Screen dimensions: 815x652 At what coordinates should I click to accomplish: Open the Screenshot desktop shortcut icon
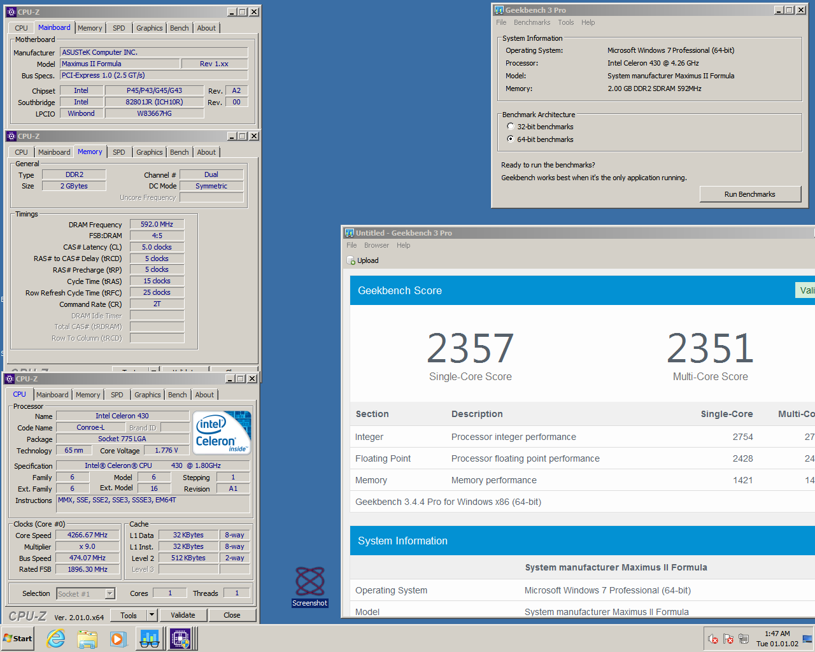tap(310, 587)
